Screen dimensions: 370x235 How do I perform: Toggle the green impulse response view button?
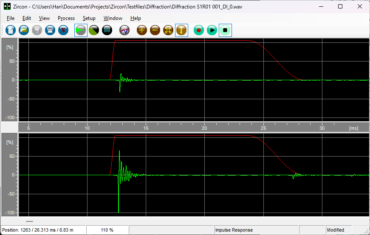pyautogui.click(x=81, y=30)
